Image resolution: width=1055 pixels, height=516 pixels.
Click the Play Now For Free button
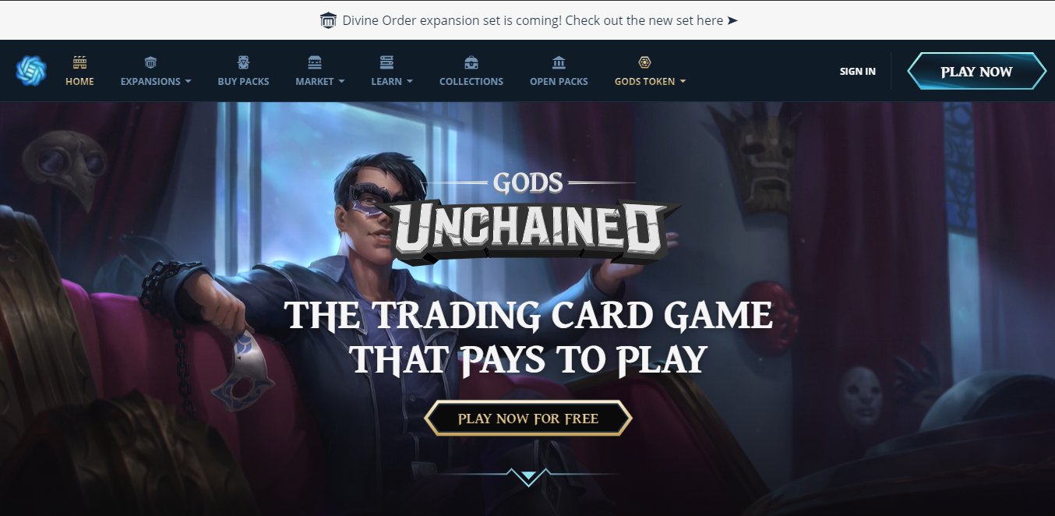(528, 419)
